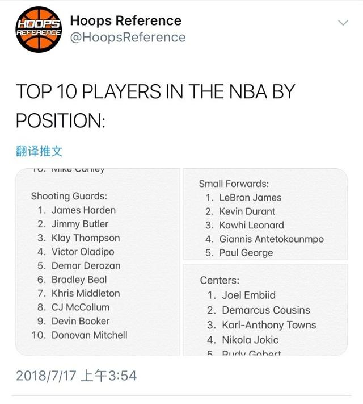Tap Giannis Antetokounmpo in the list image
The height and width of the screenshot is (404, 363).
pyautogui.click(x=271, y=239)
